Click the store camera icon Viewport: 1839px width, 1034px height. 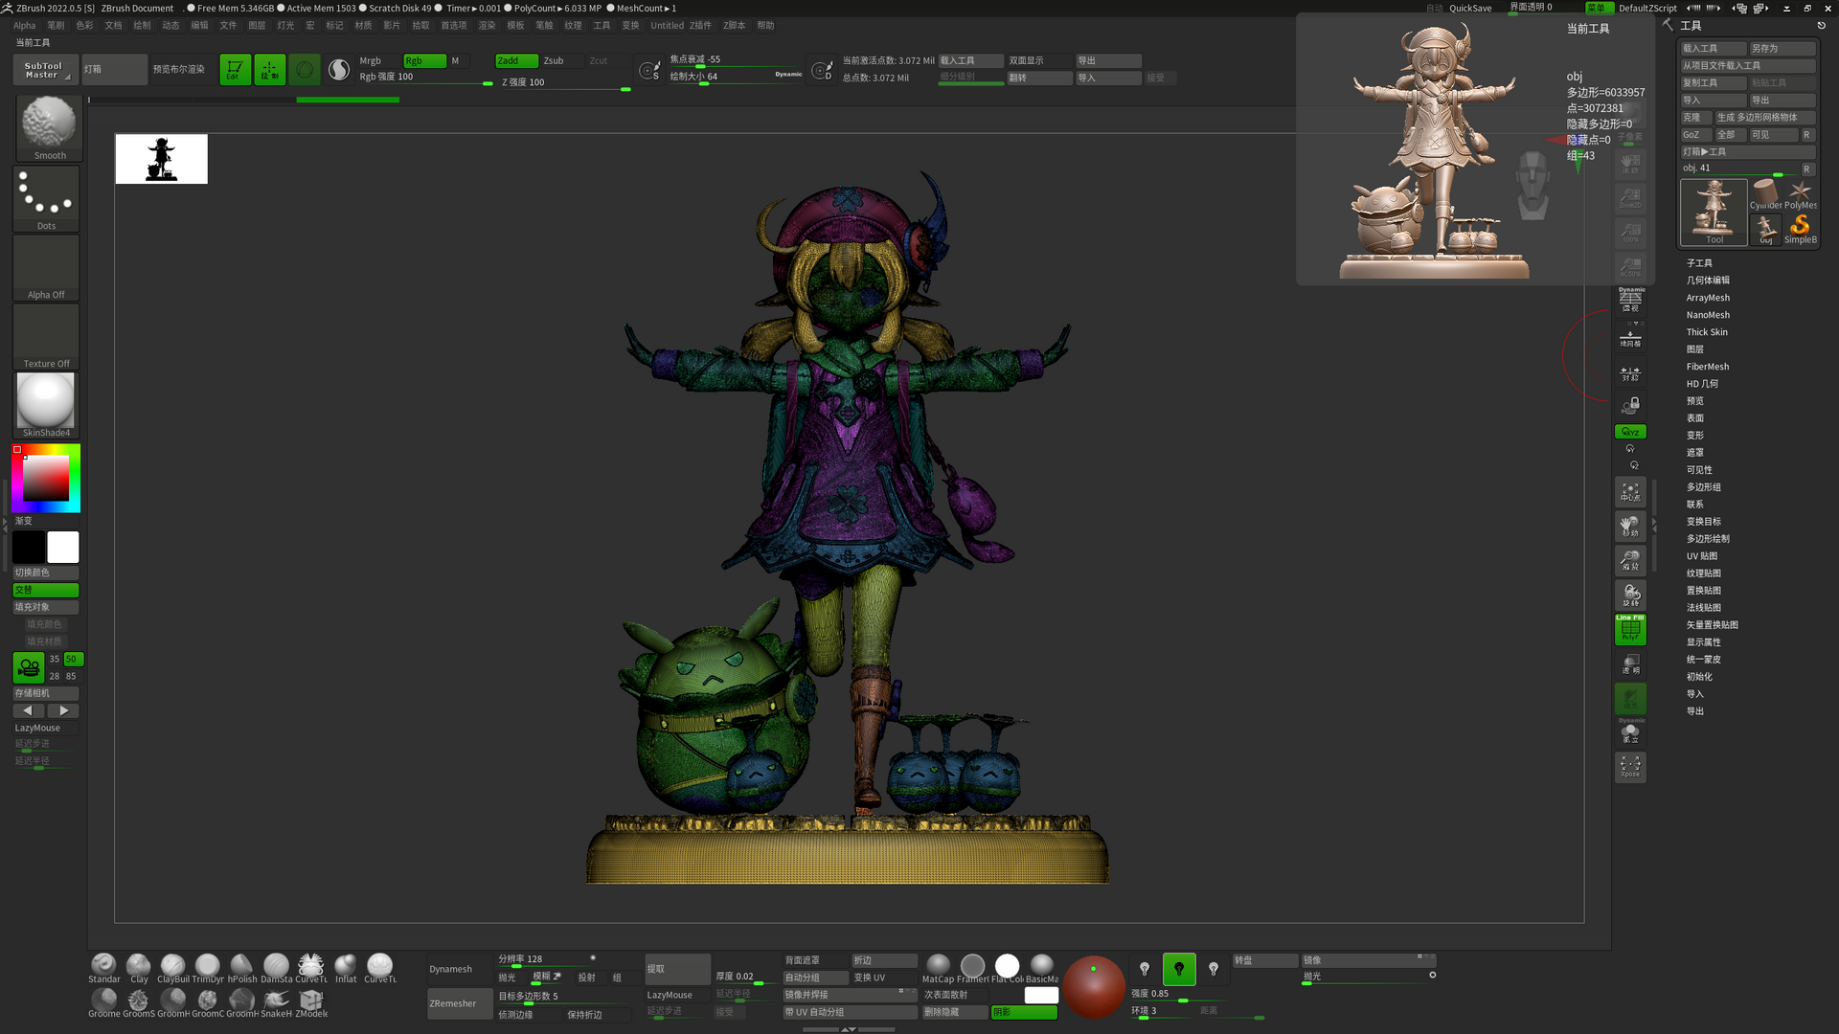[29, 667]
